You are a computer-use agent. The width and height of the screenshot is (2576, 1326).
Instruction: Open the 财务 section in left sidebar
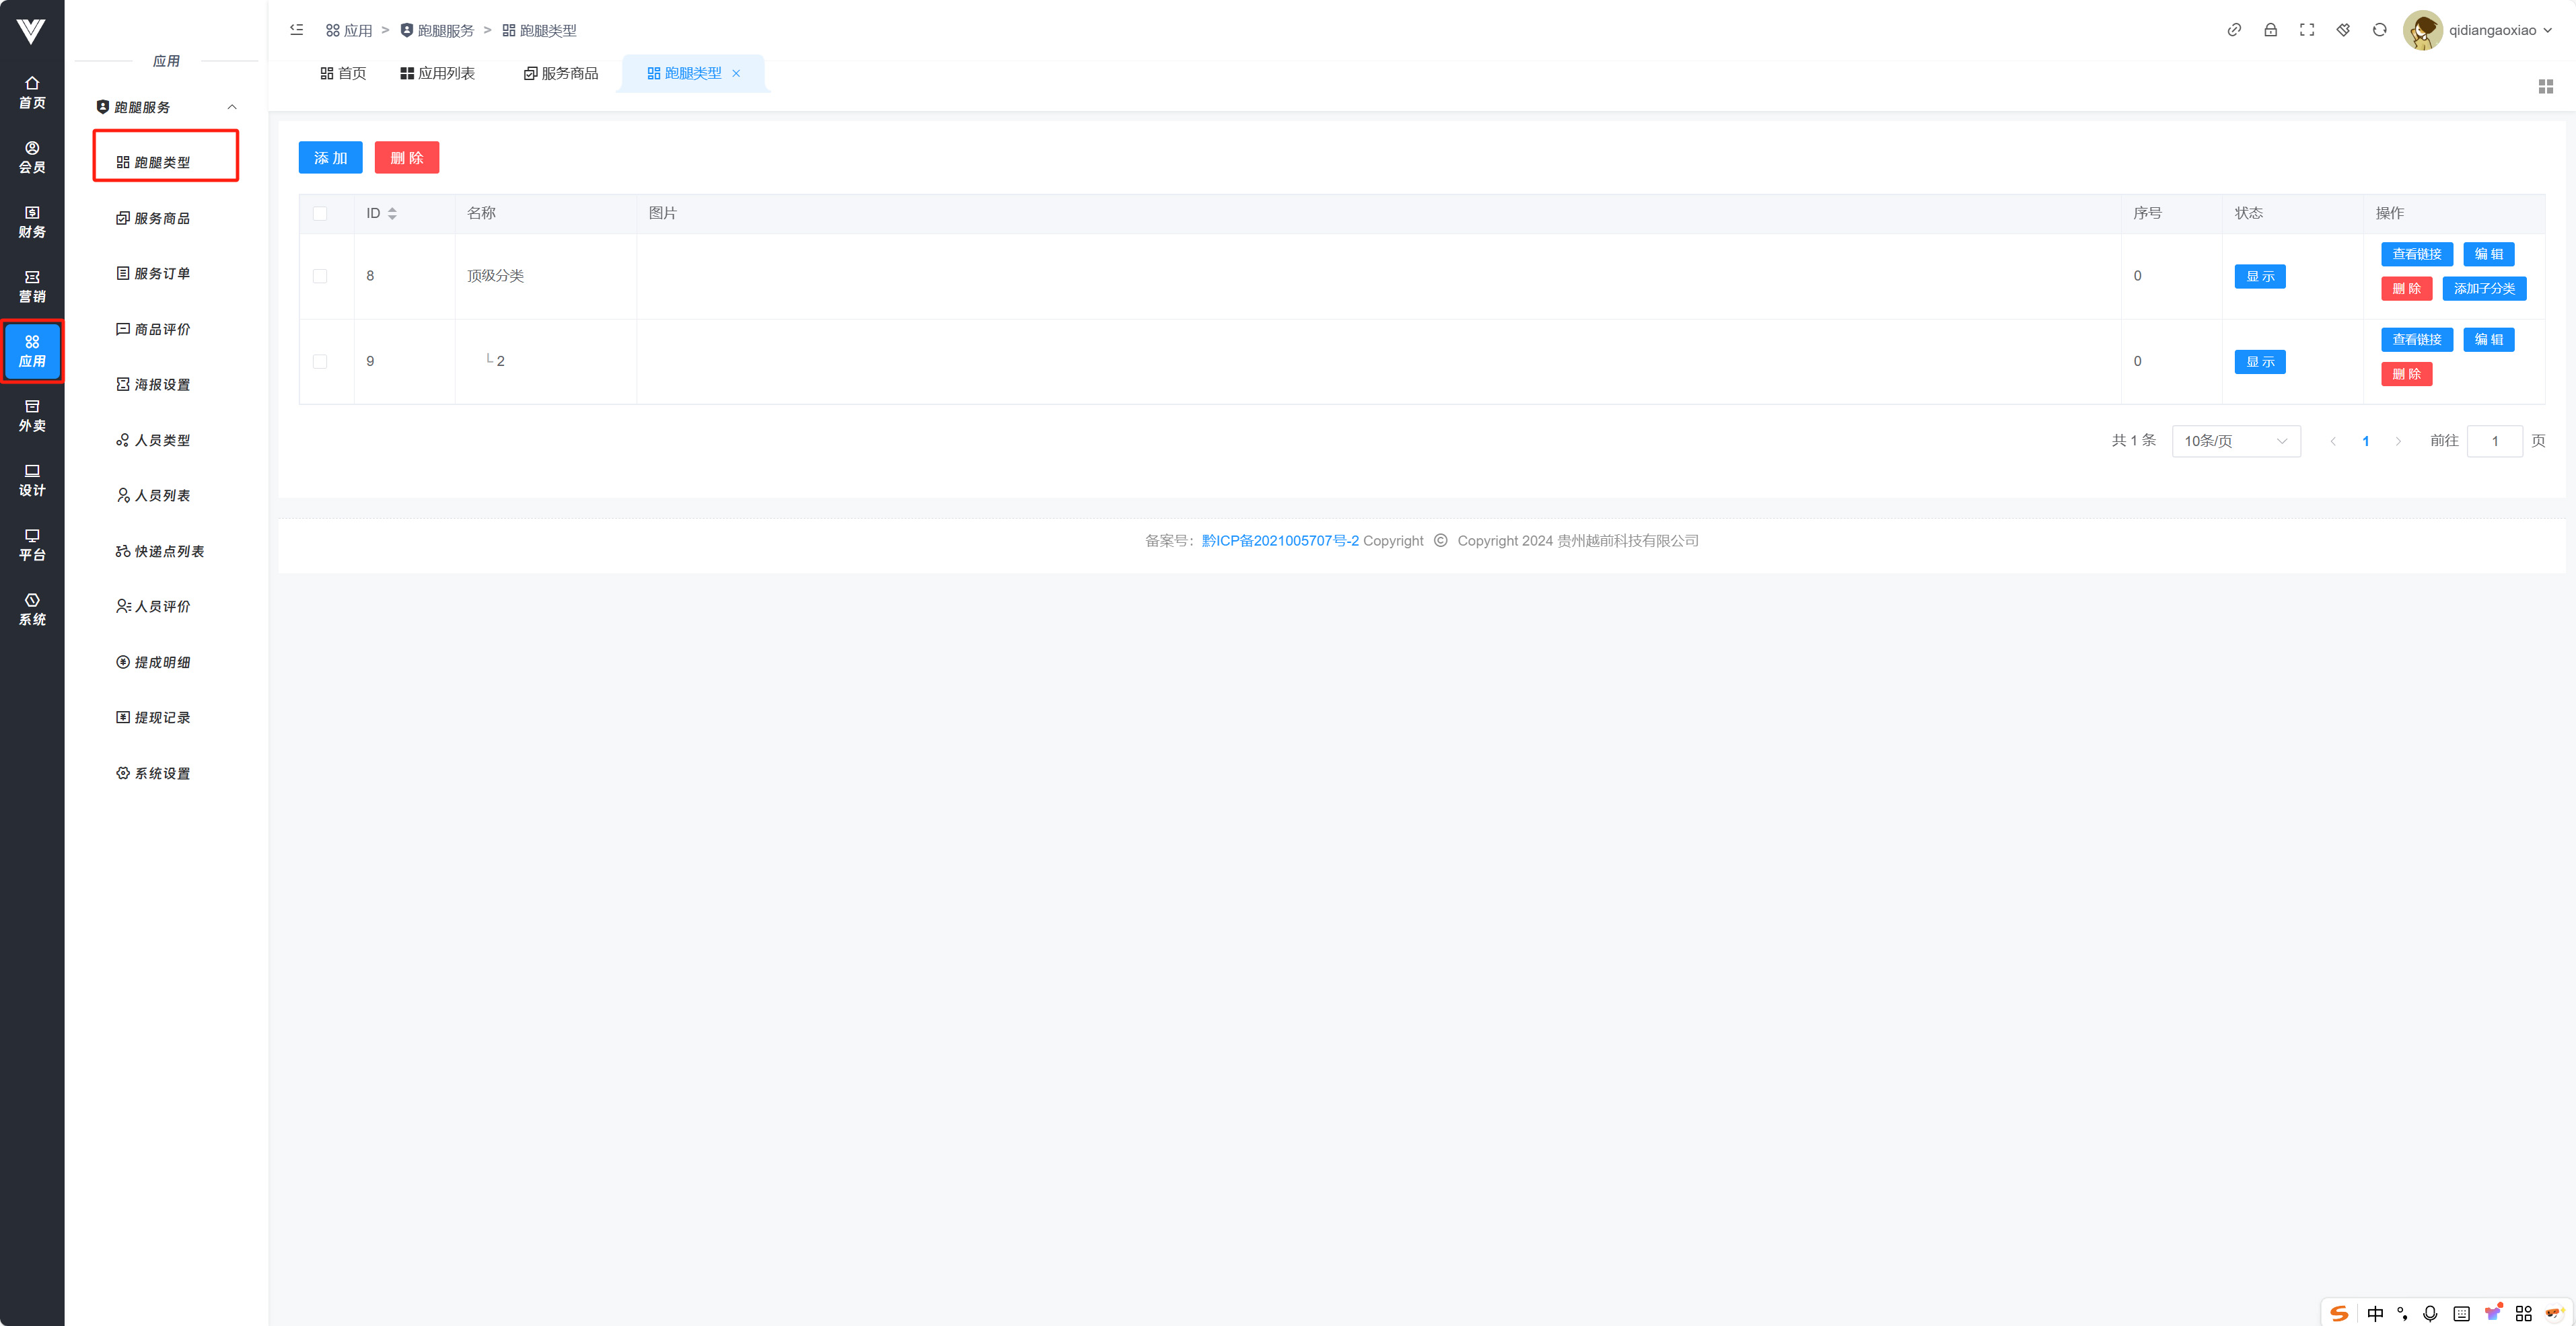32,222
